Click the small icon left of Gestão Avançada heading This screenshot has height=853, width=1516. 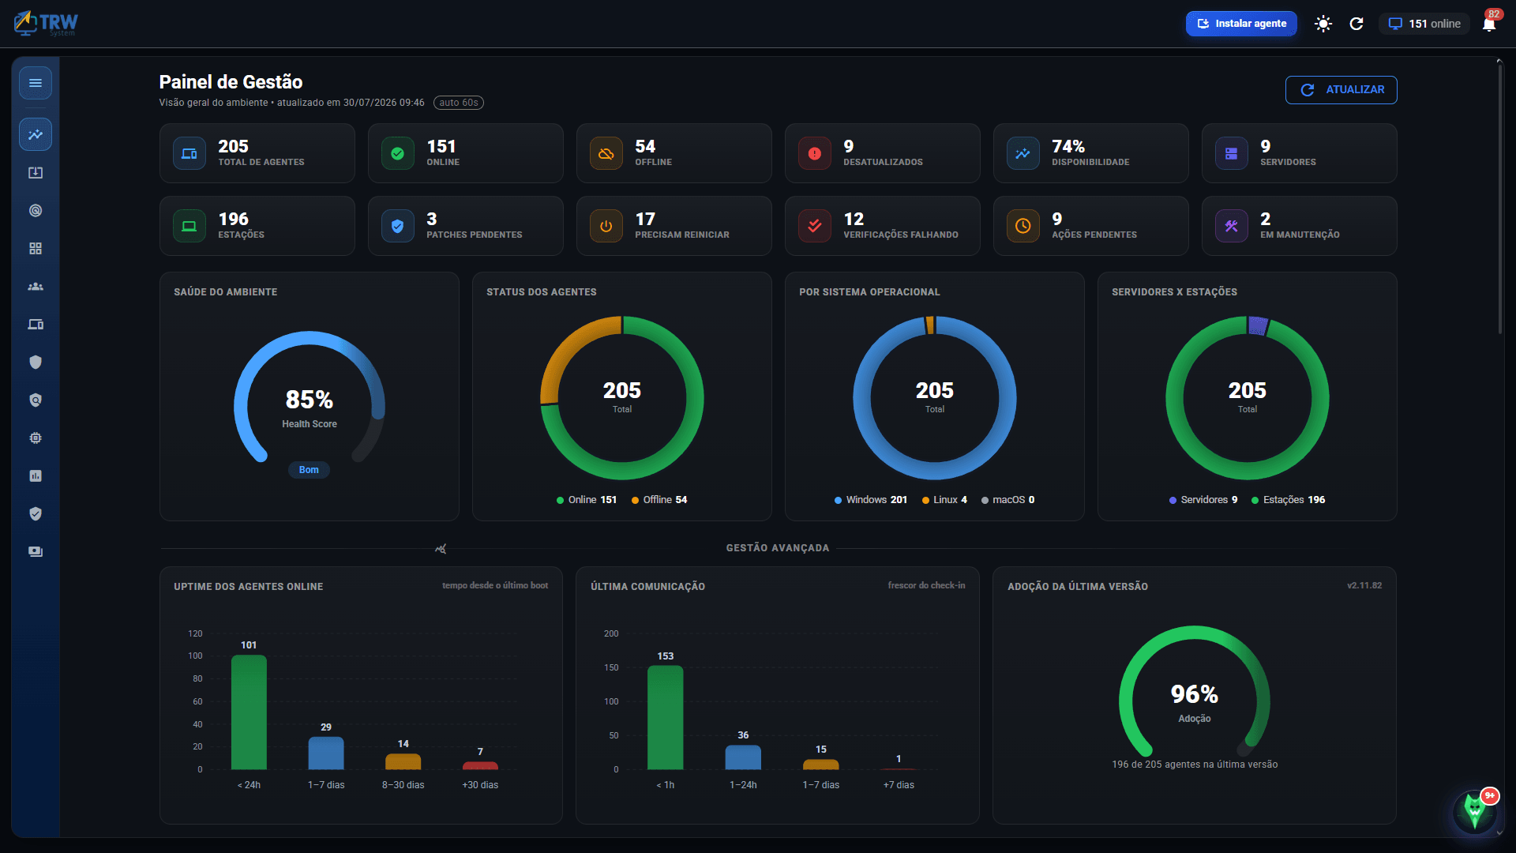click(x=441, y=548)
